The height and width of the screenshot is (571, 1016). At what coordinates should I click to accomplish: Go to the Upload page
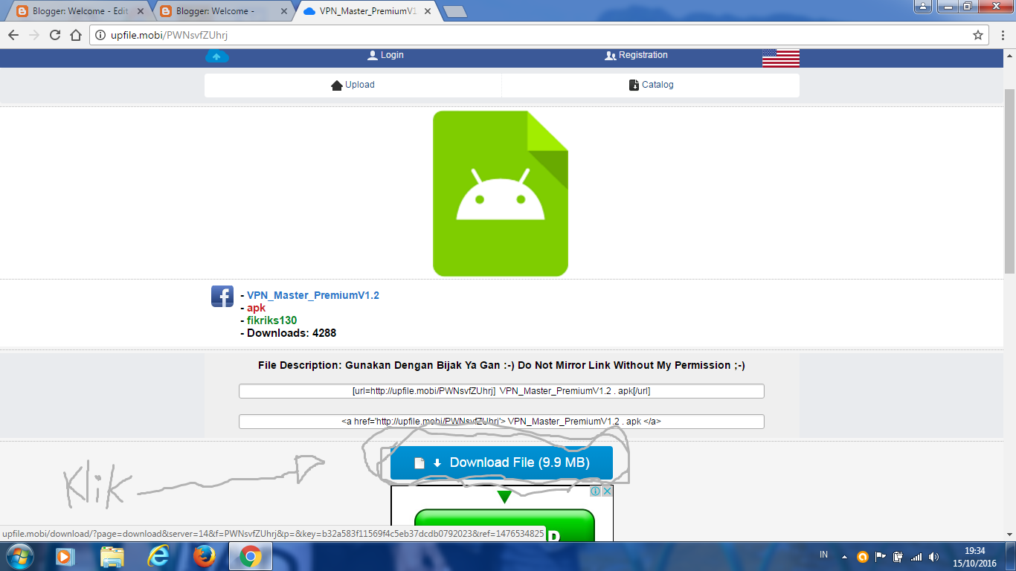click(x=353, y=85)
